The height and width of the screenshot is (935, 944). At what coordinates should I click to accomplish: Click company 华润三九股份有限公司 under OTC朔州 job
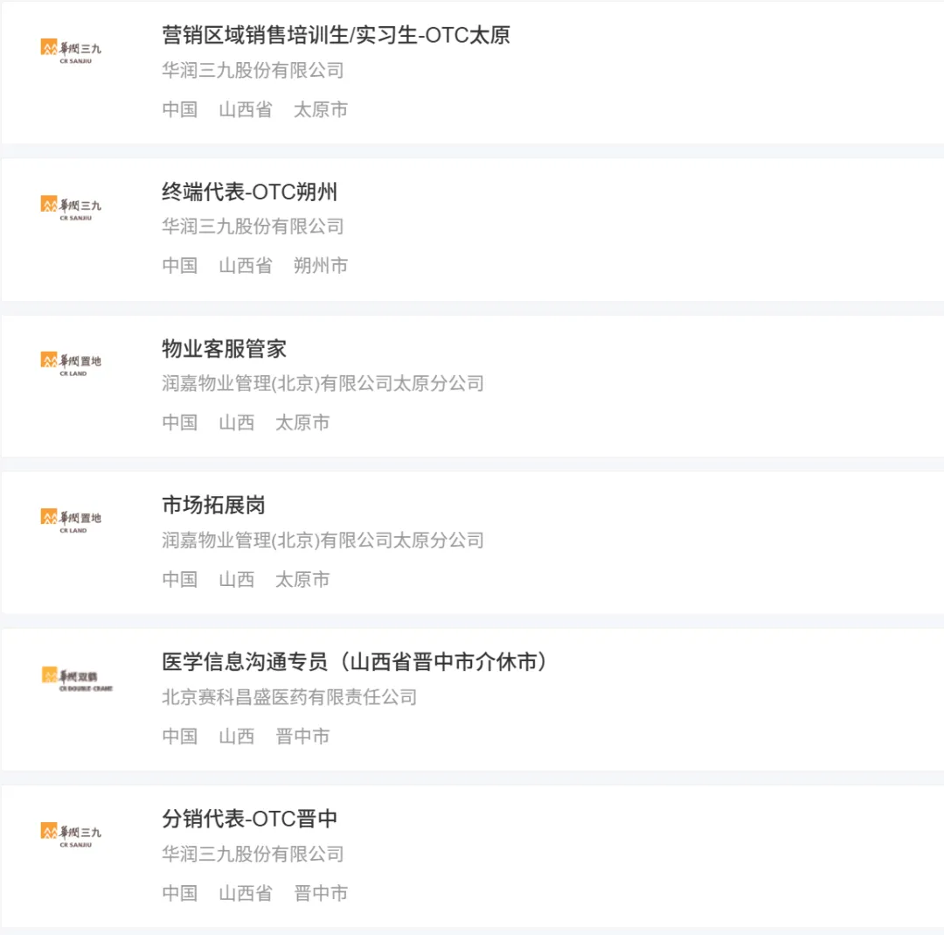(253, 227)
